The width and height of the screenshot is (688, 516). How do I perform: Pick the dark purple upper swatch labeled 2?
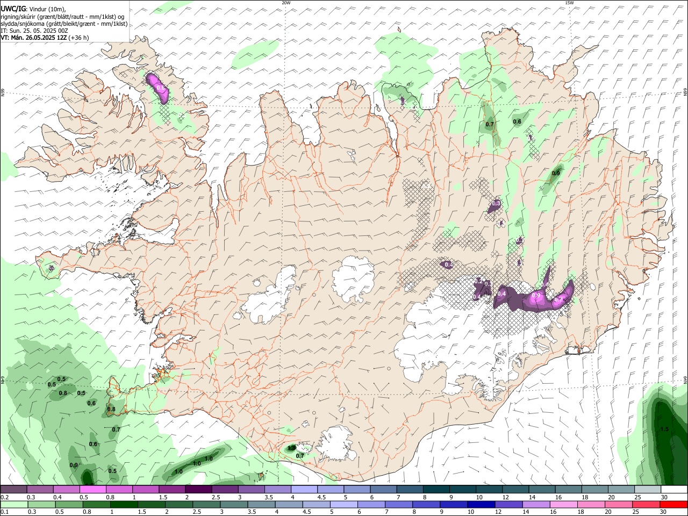(x=198, y=490)
